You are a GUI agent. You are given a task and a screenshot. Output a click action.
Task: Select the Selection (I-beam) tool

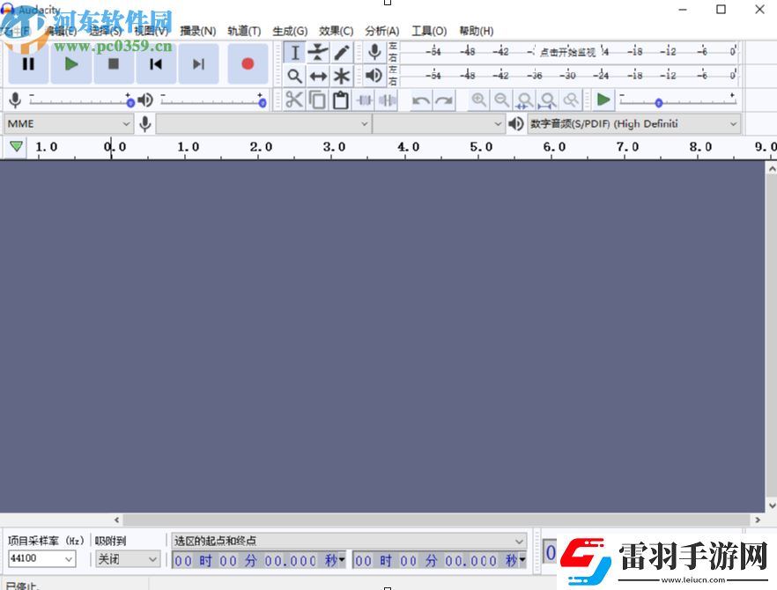[295, 53]
